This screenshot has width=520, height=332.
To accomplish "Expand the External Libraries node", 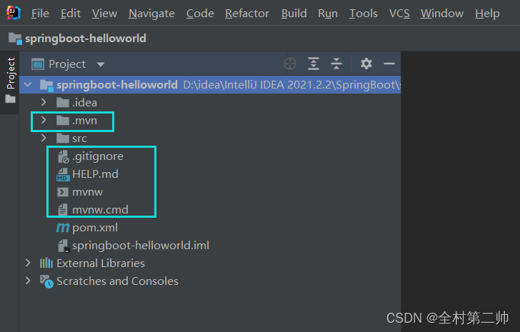I will pos(28,263).
